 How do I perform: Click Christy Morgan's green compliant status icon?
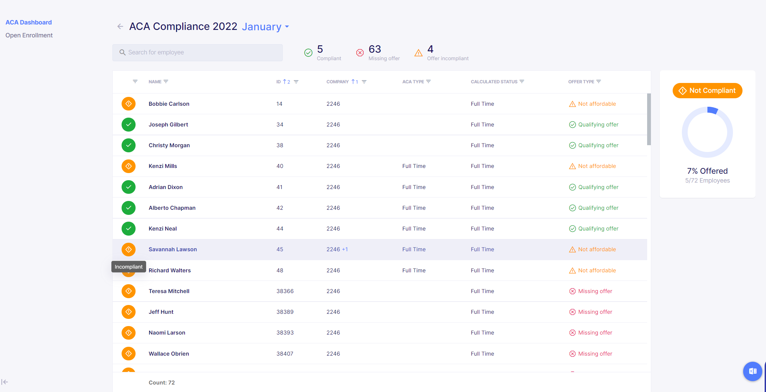[x=128, y=145]
